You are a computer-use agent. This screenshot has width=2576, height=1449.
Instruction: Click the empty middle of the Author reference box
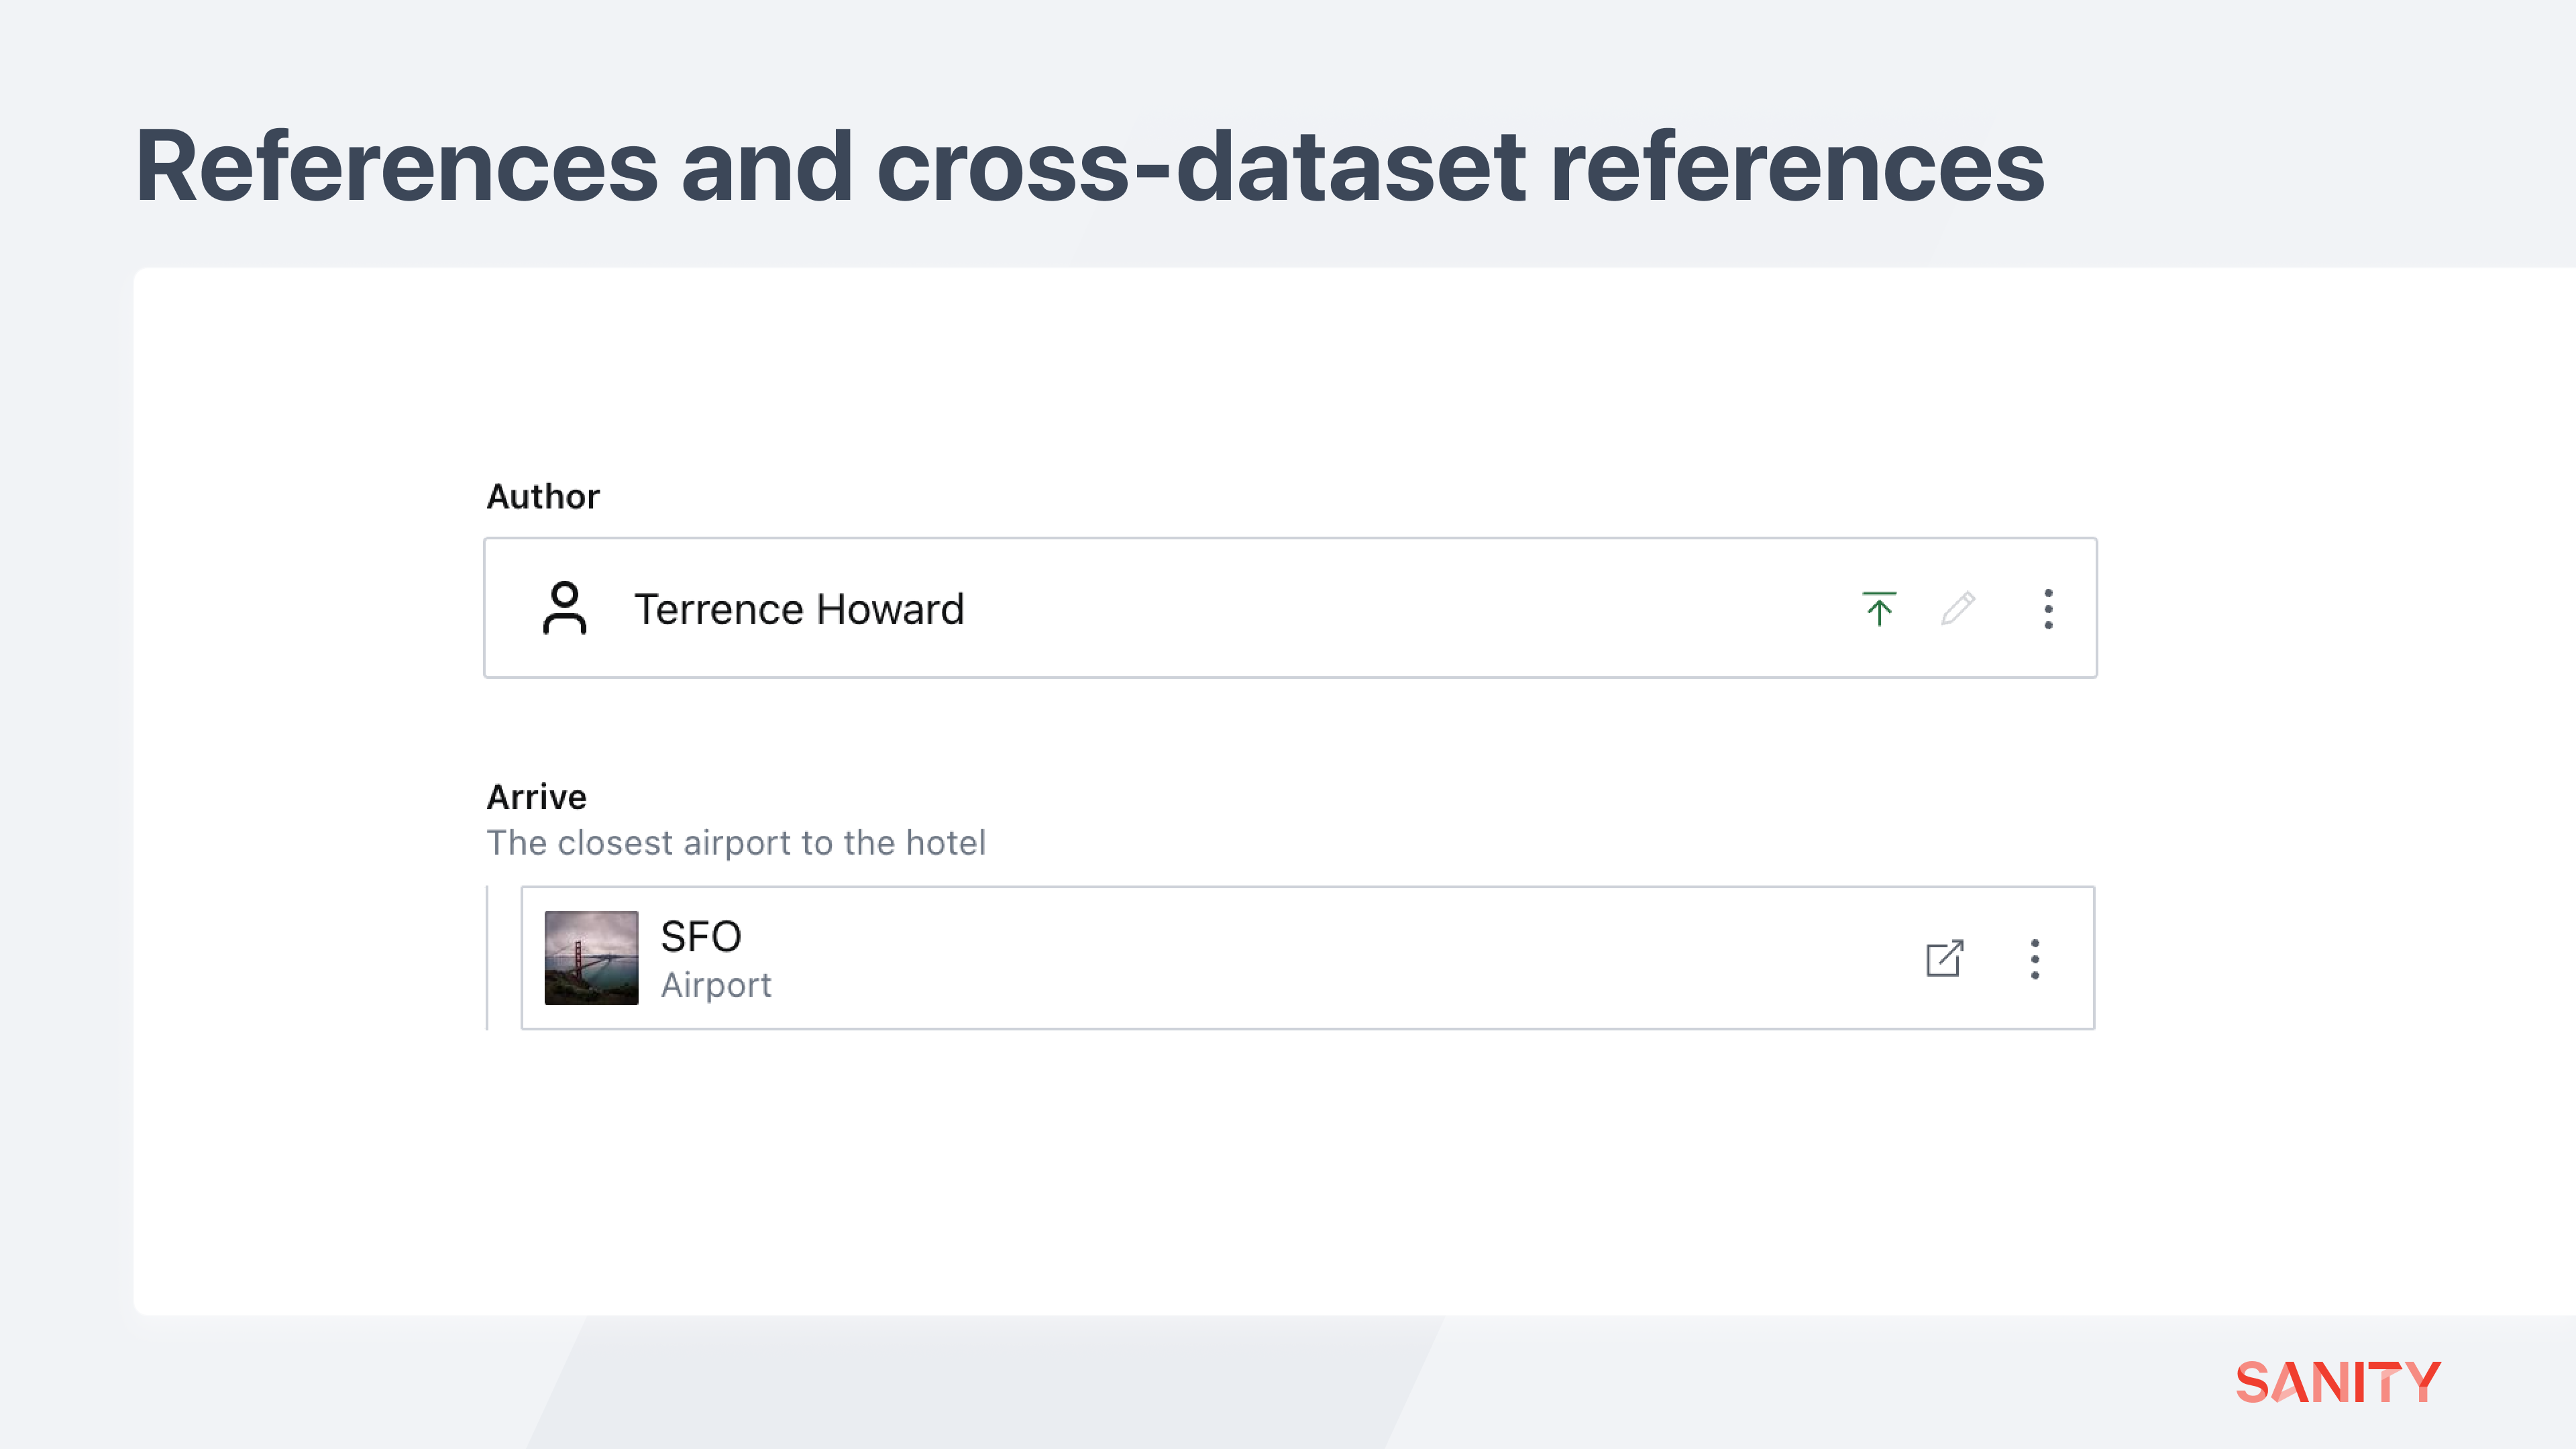point(1400,608)
